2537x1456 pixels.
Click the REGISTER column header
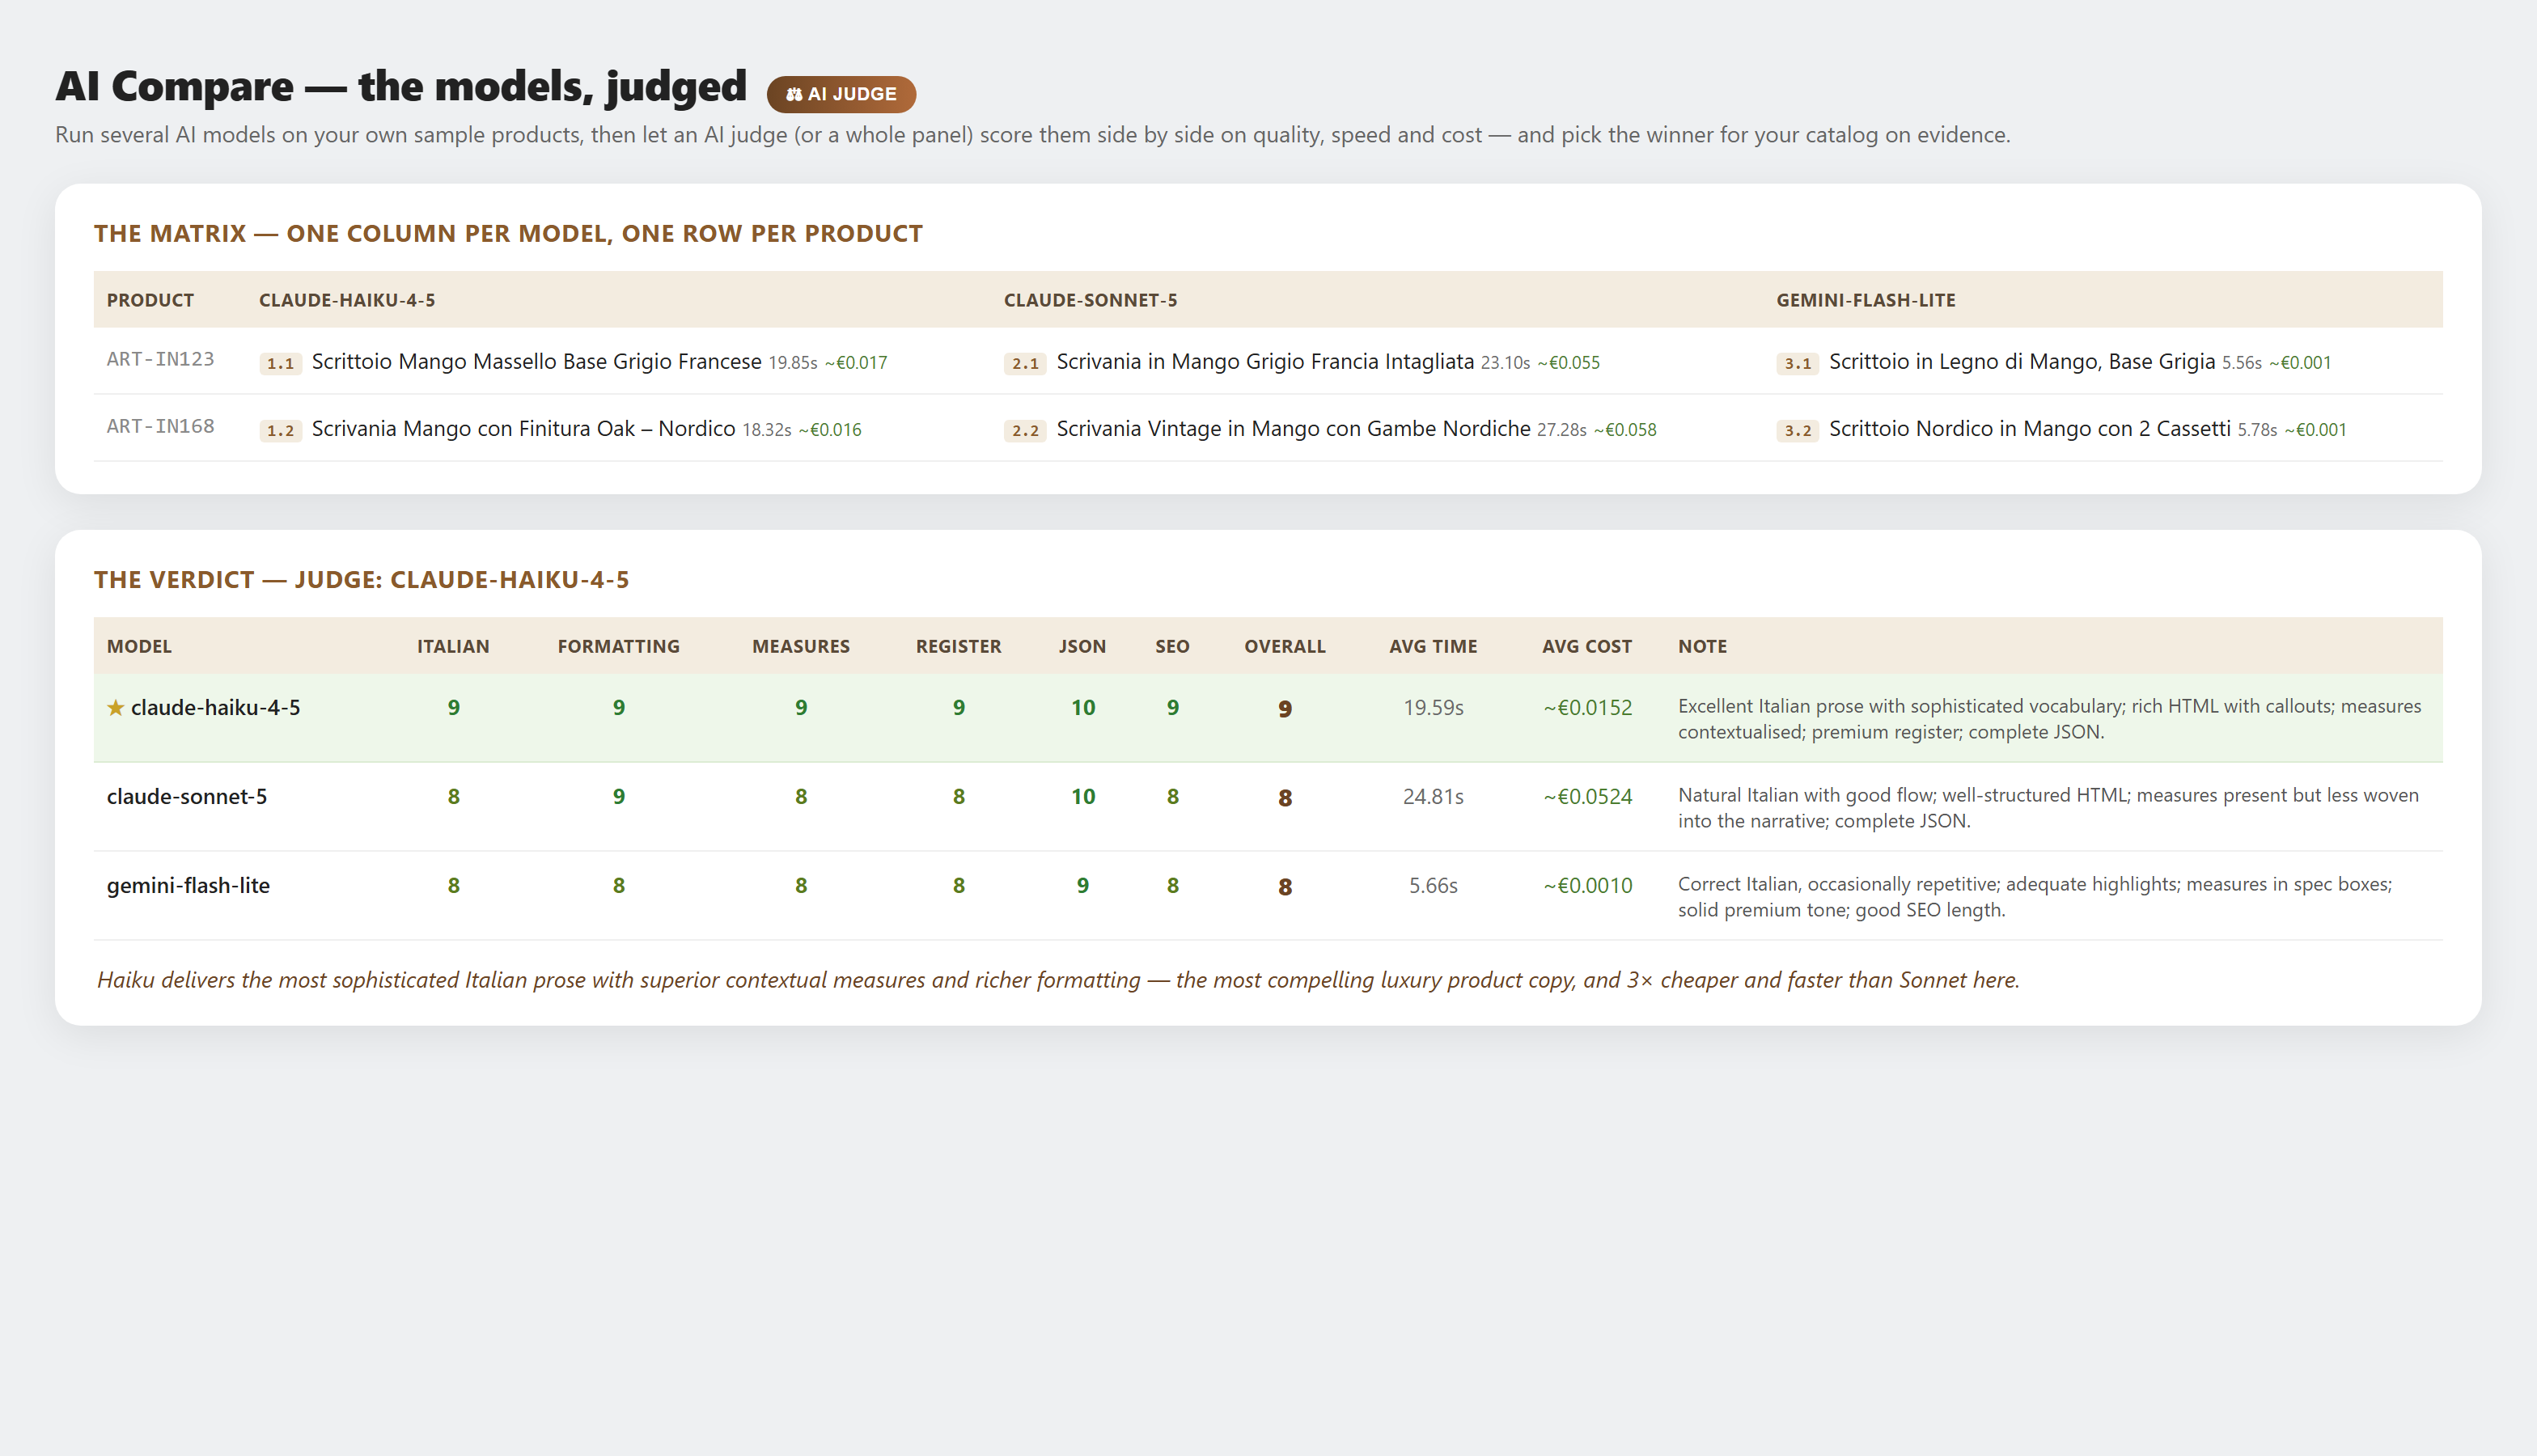(x=958, y=646)
